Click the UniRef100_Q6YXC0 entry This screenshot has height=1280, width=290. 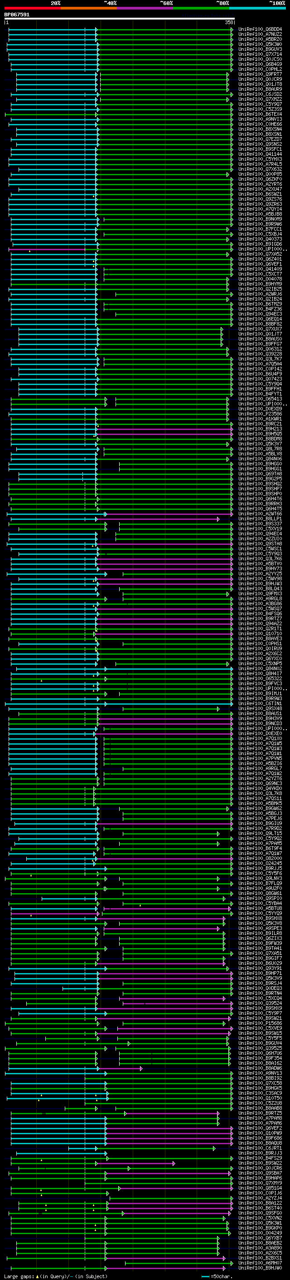[260, 658]
